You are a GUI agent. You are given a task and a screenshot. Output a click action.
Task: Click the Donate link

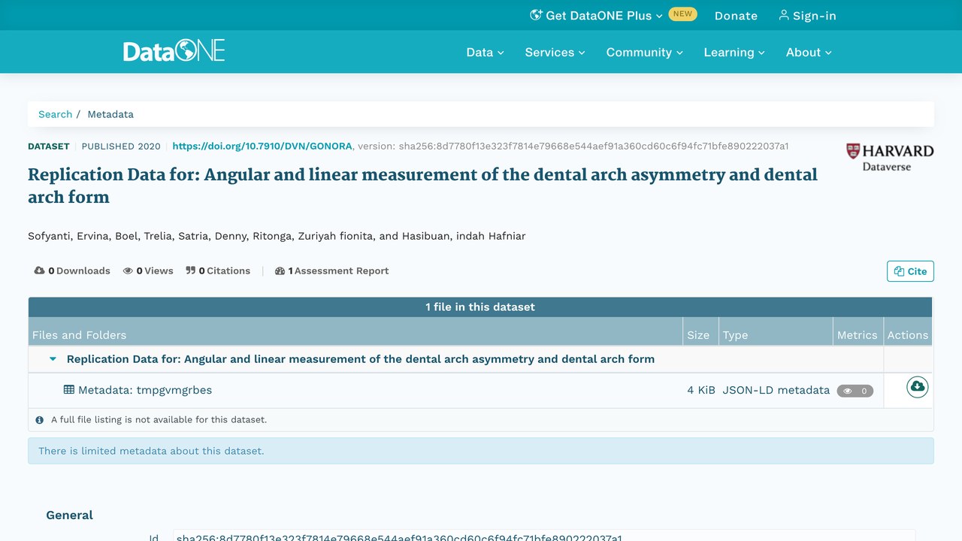click(736, 15)
